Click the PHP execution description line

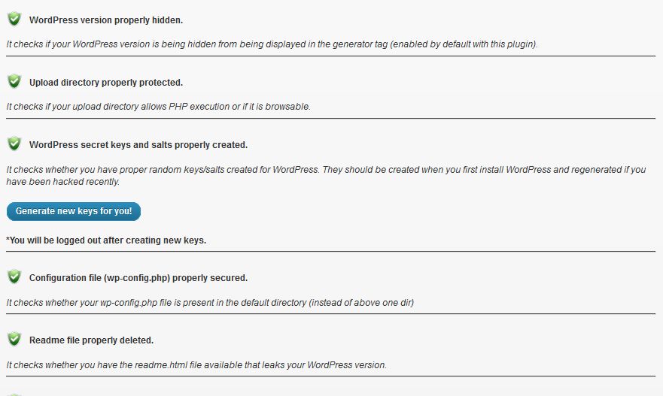(159, 107)
